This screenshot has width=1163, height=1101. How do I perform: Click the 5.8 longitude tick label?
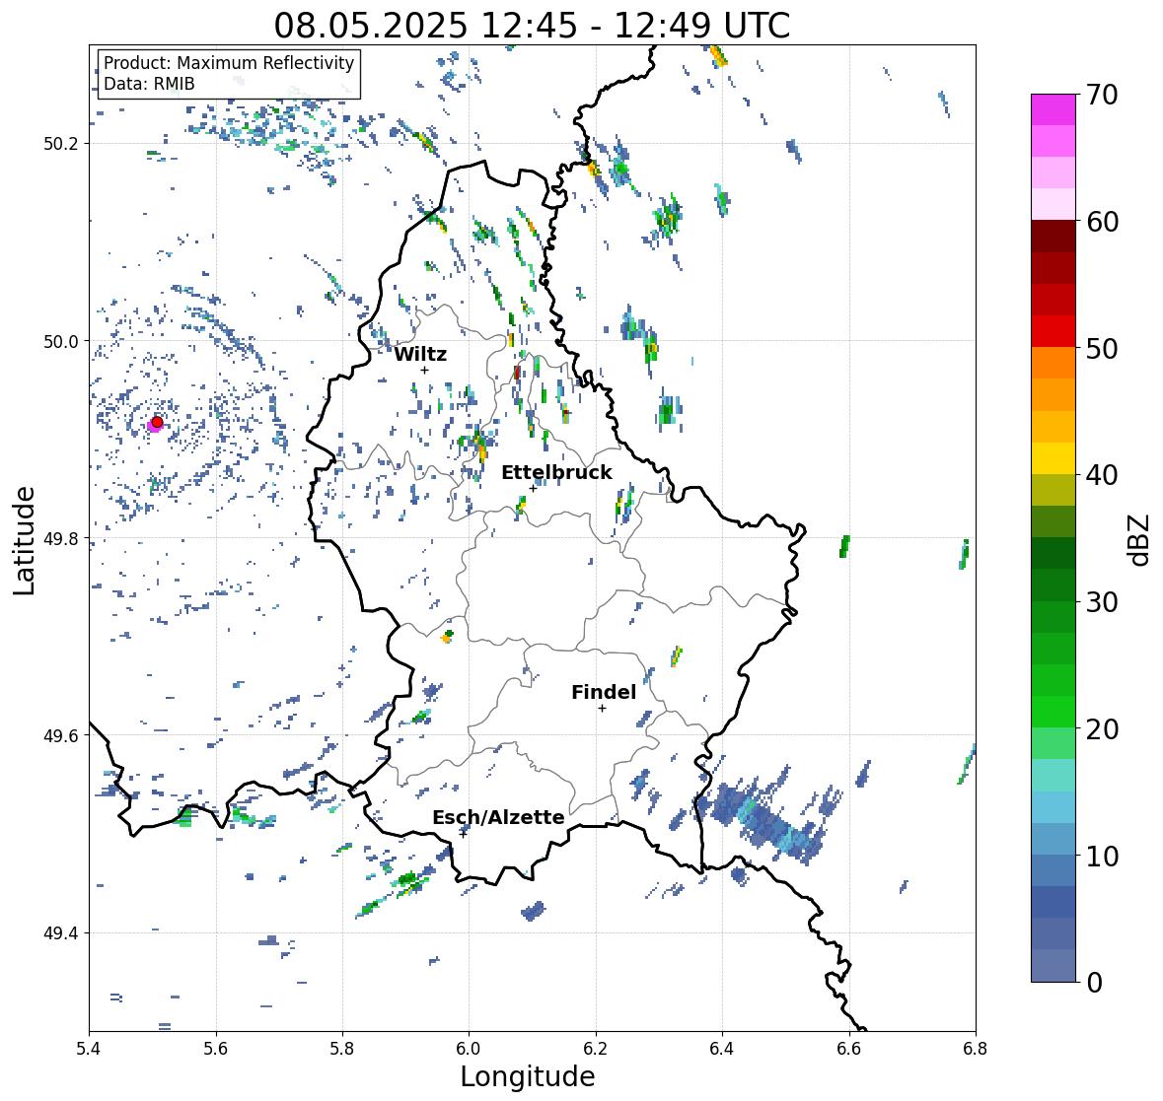coord(342,1048)
